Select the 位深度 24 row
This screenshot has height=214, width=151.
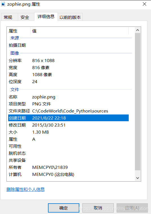coord(69,82)
